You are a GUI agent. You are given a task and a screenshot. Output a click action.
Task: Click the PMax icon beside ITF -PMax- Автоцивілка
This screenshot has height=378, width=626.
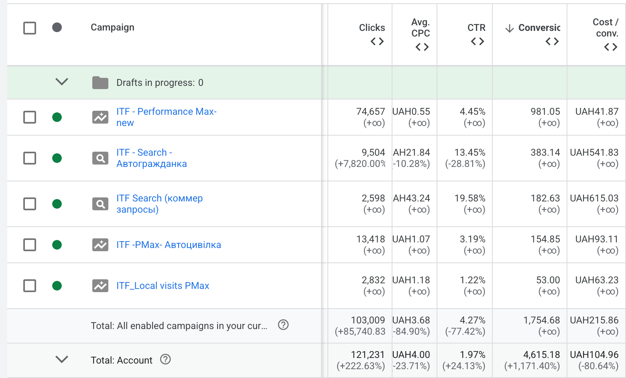click(x=100, y=245)
